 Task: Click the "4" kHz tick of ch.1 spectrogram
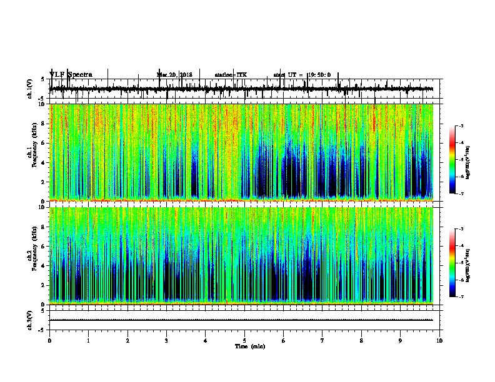pyautogui.click(x=44, y=163)
